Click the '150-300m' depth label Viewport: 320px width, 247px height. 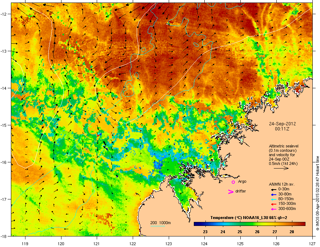[287, 203]
